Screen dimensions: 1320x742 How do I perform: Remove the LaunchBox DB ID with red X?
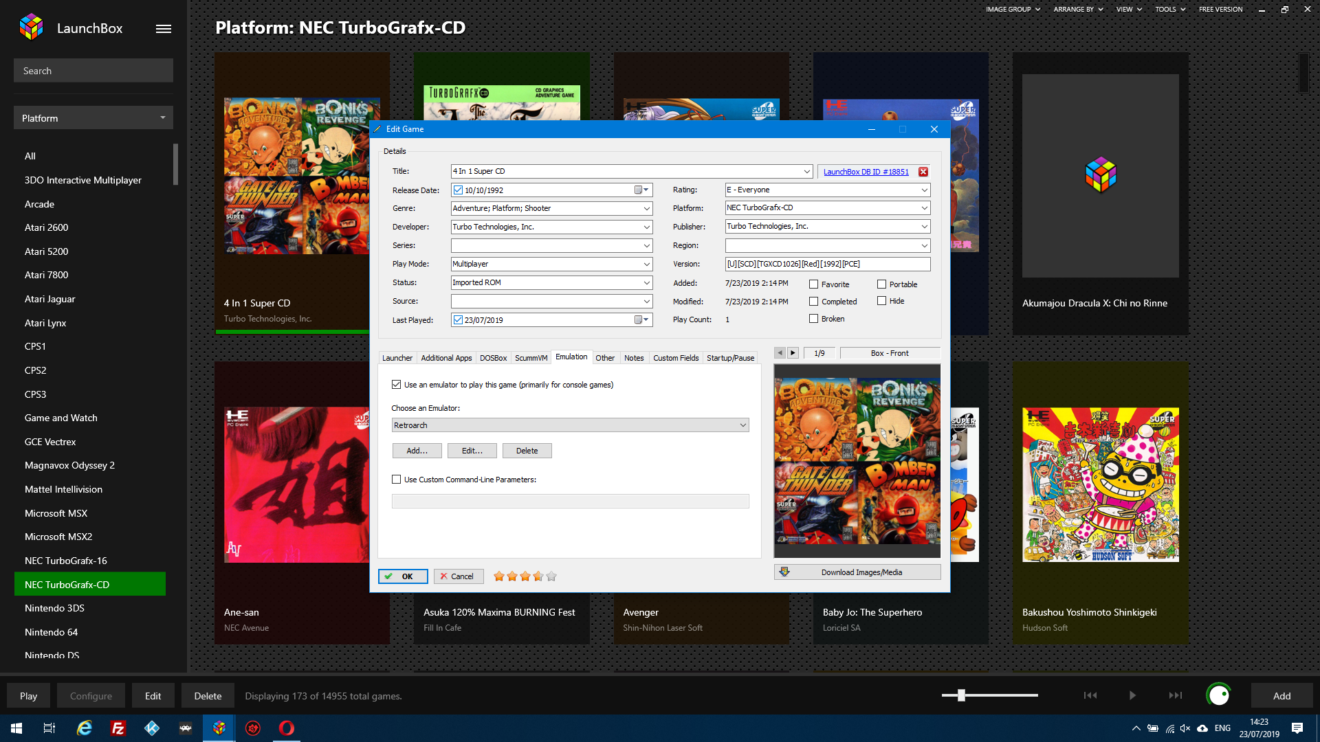[x=923, y=172]
